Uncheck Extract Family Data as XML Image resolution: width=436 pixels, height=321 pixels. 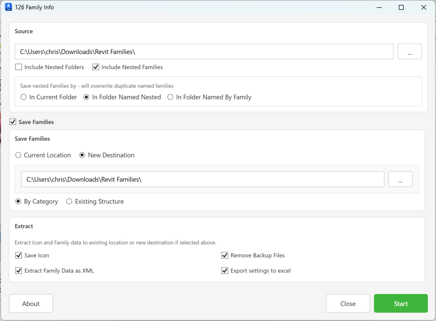(x=18, y=270)
